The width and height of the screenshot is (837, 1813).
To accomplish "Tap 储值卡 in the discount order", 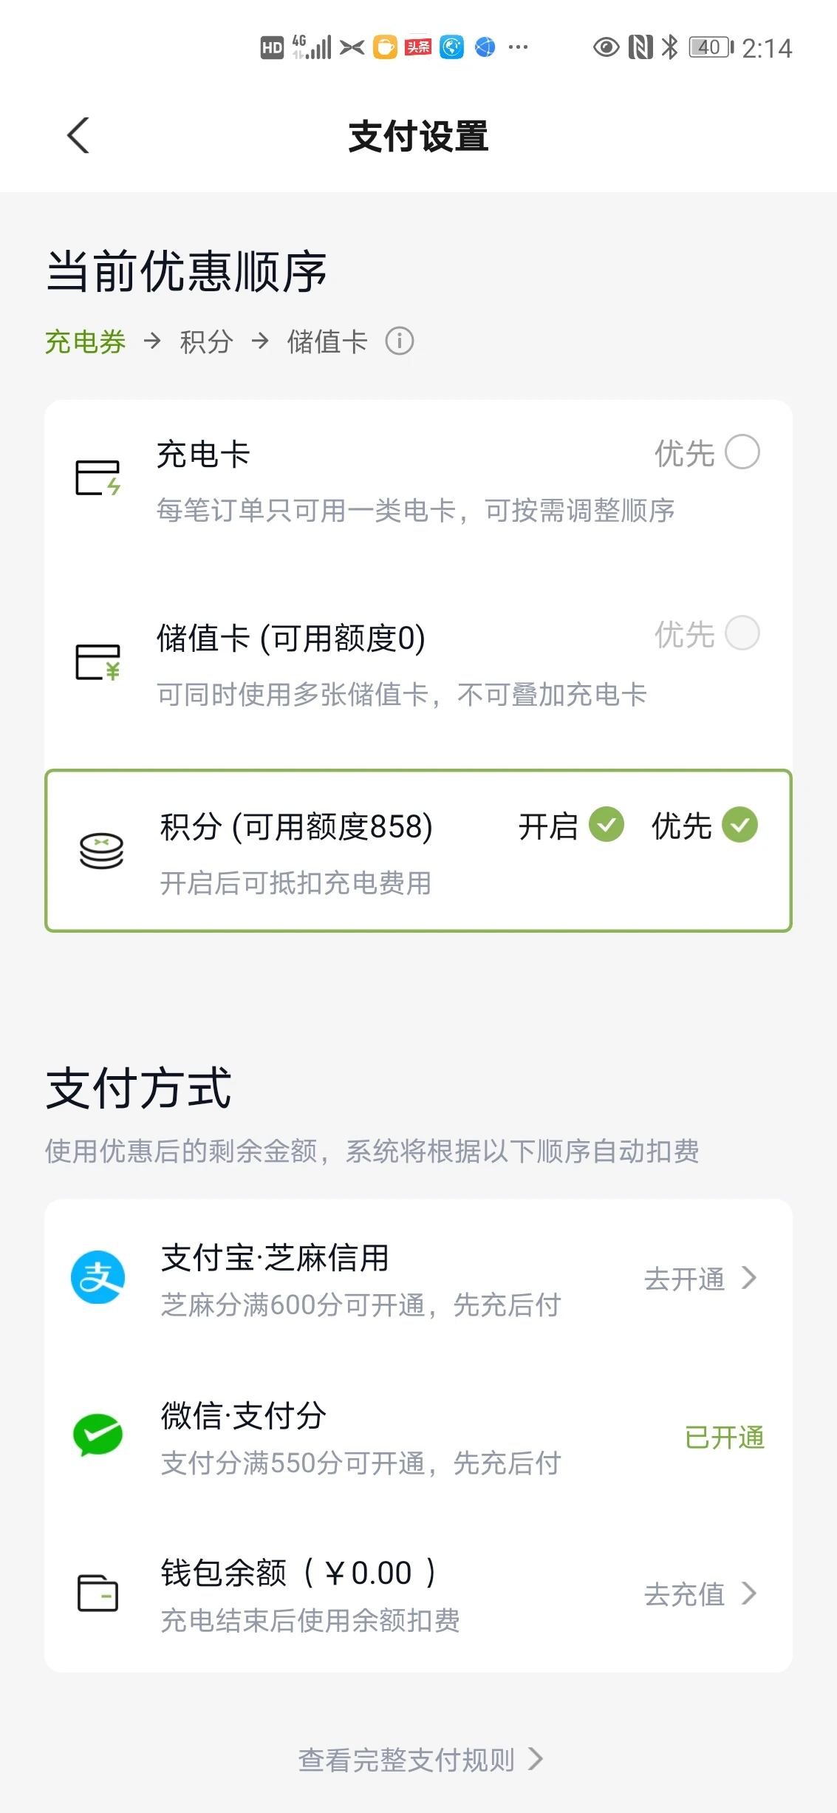I will pyautogui.click(x=327, y=341).
